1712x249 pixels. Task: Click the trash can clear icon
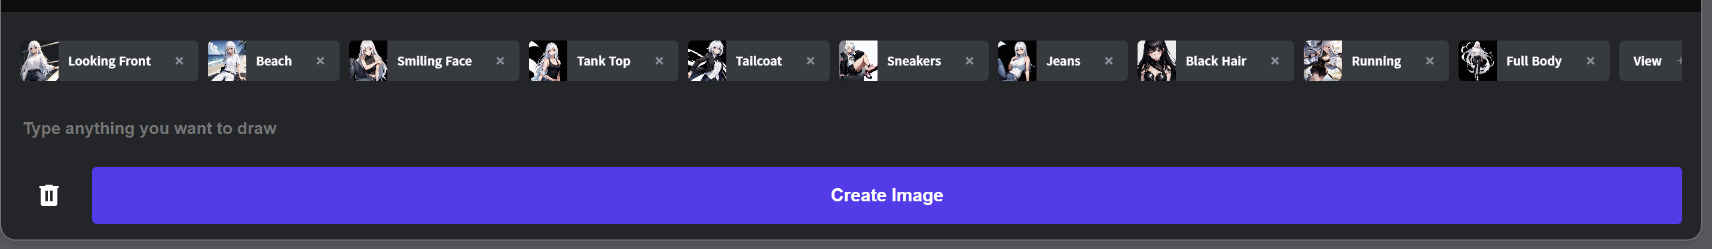pyautogui.click(x=48, y=195)
